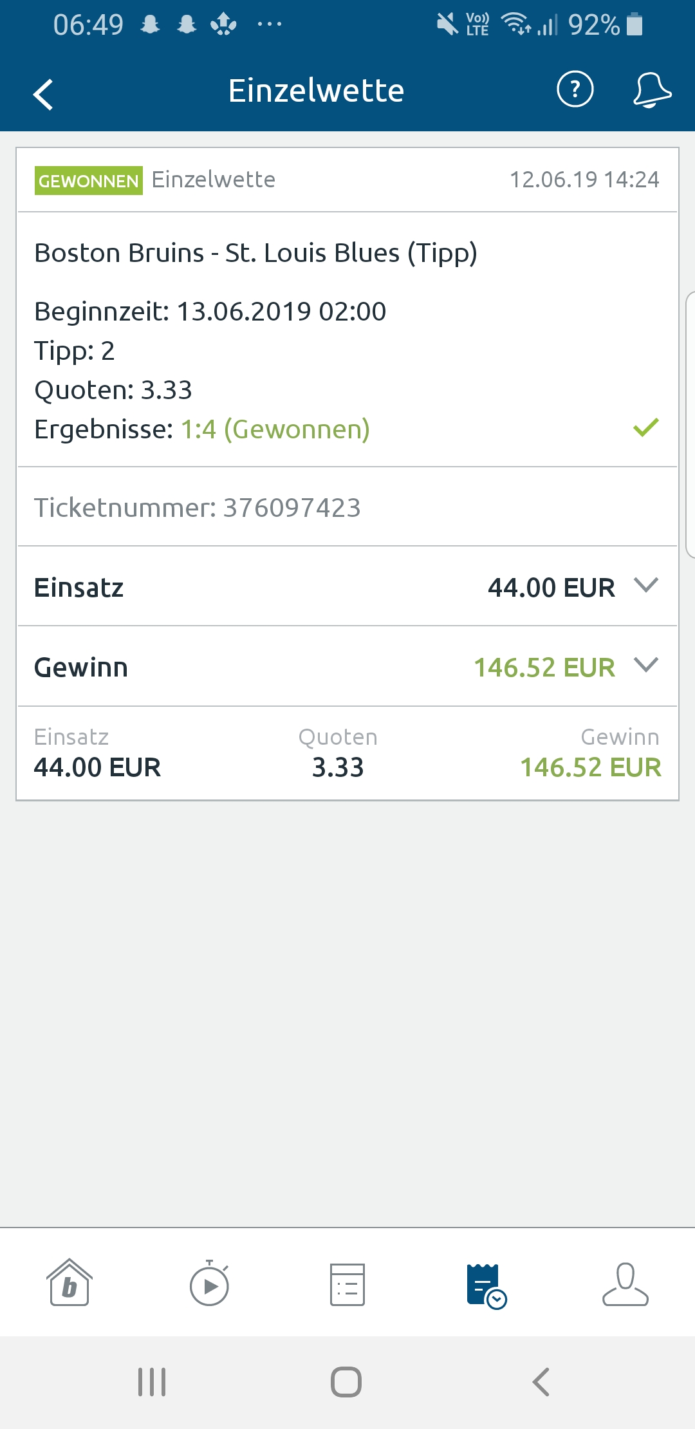Tap the green won checkmark icon
Viewport: 695px width, 1429px height.
coord(646,427)
